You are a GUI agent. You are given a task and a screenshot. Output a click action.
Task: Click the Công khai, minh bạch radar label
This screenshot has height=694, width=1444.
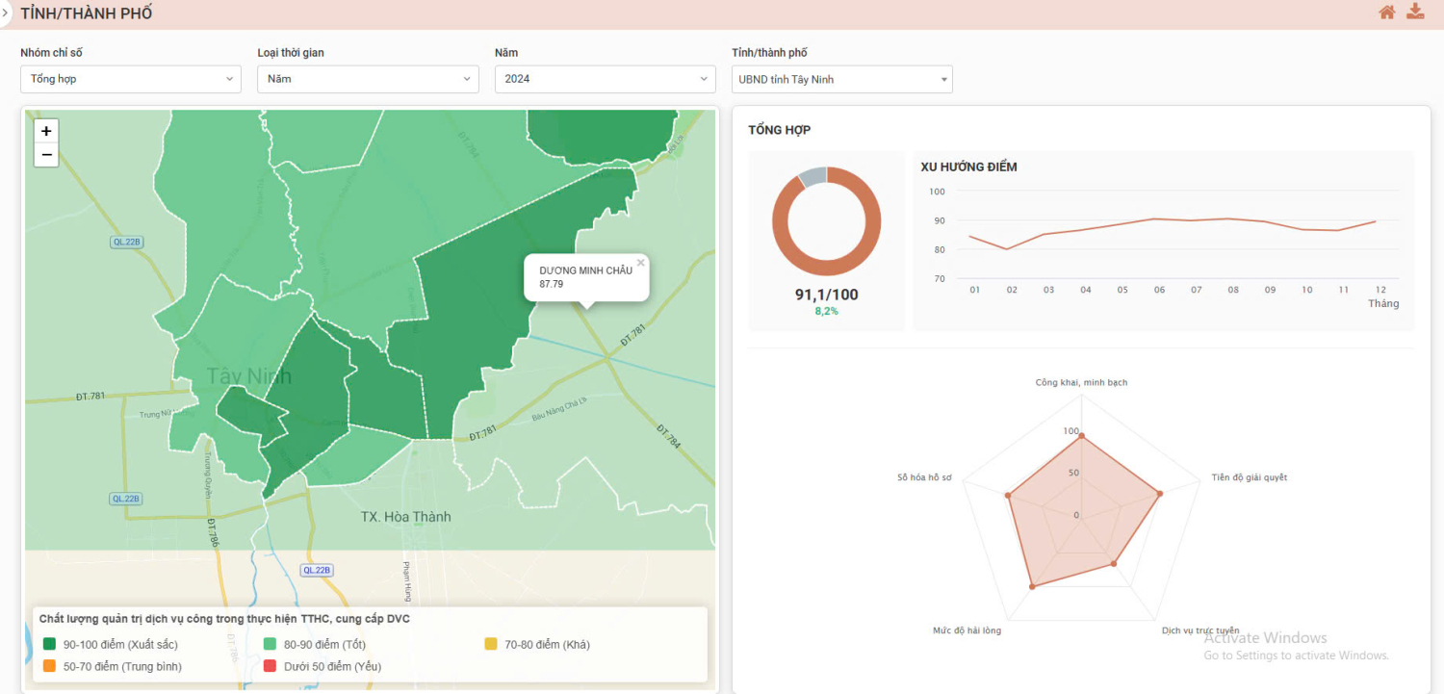(x=1081, y=382)
